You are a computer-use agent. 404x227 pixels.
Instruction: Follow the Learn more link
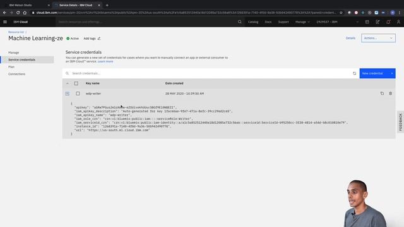click(105, 62)
